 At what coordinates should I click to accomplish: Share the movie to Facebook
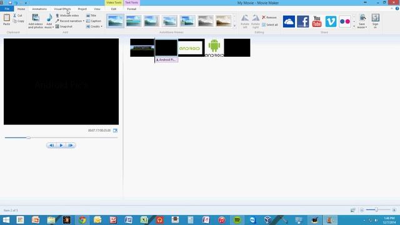(302, 21)
